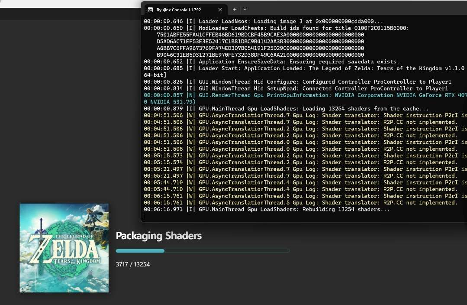
Task: Click the terminal icon on Ryujinx Console tab
Action: 150,10
